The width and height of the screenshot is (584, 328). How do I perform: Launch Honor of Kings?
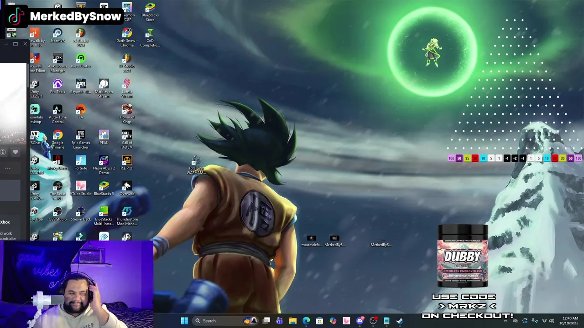tap(127, 114)
